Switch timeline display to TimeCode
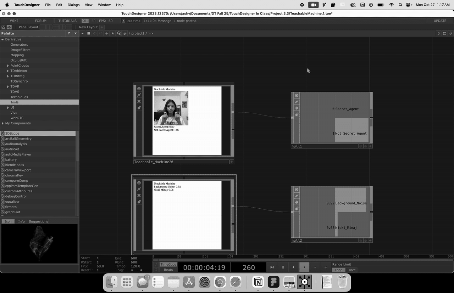The width and height of the screenshot is (454, 293). [168, 264]
